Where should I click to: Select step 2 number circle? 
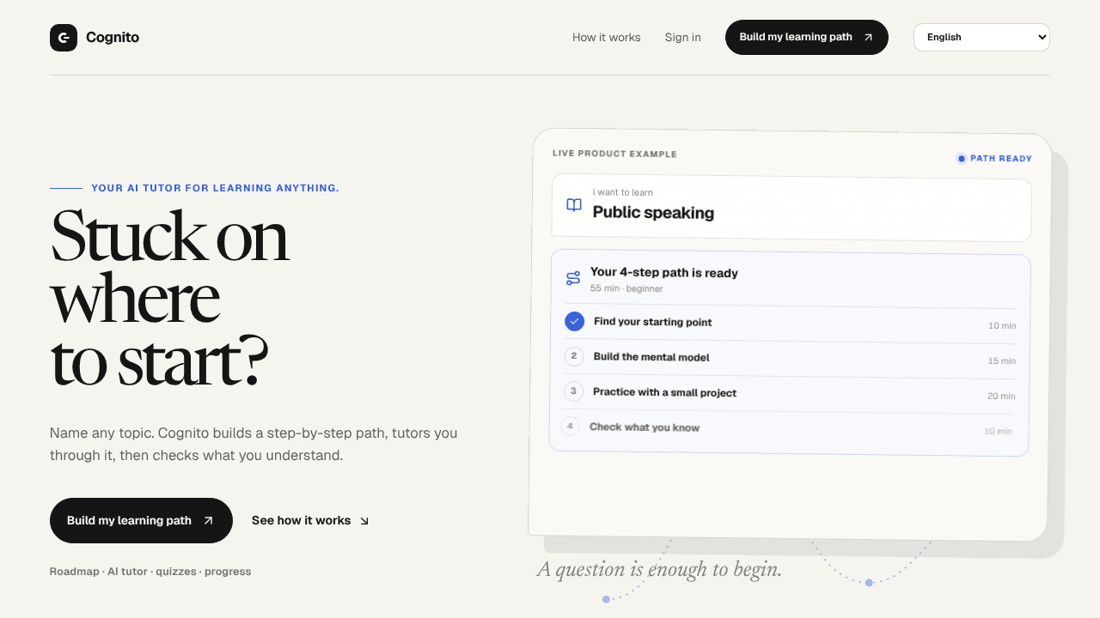pos(574,356)
